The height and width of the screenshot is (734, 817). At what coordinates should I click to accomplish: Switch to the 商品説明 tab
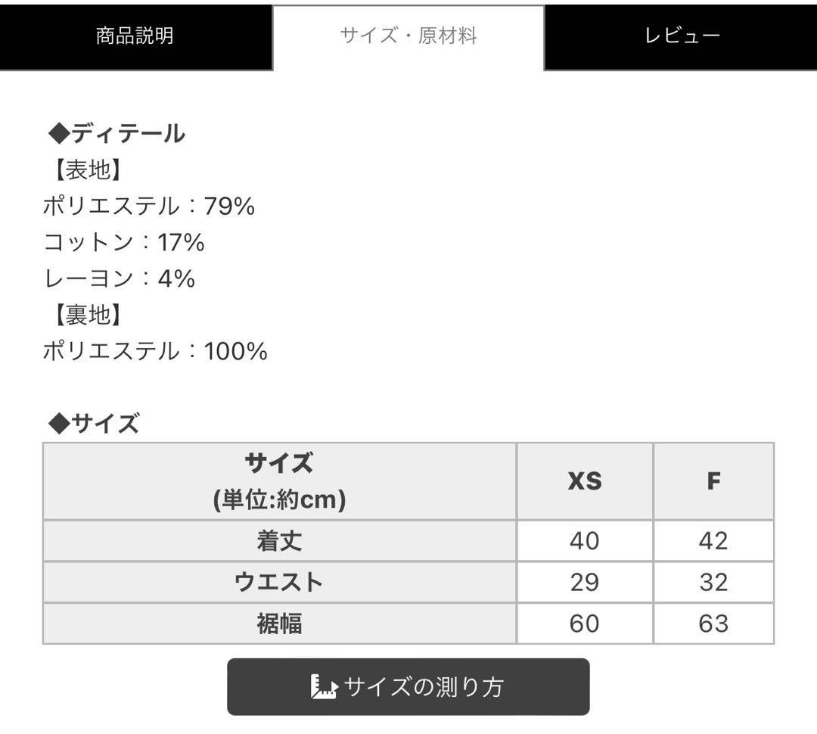[133, 33]
